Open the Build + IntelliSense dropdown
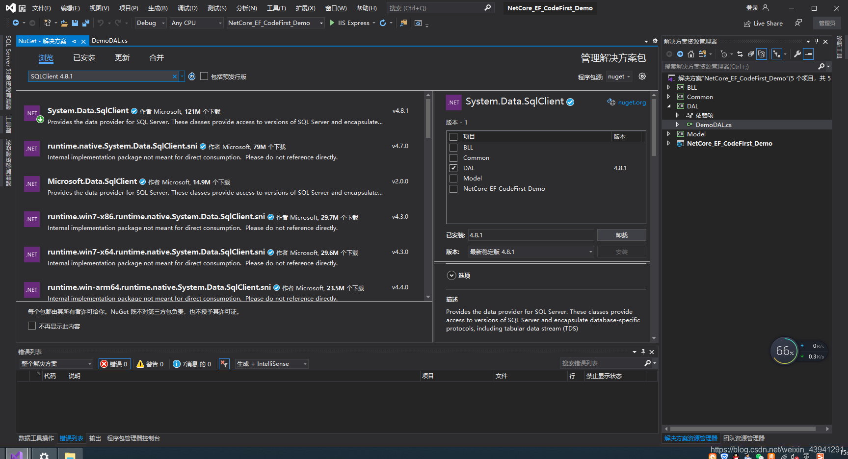The image size is (848, 459). click(x=271, y=364)
